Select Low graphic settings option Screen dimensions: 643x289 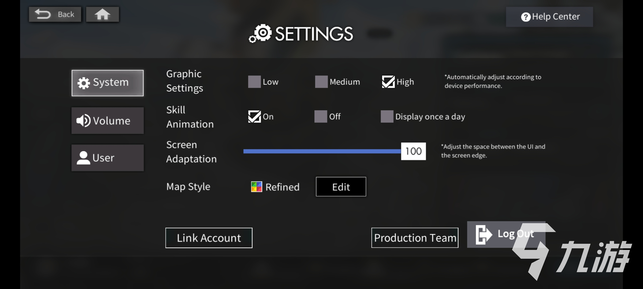[254, 82]
